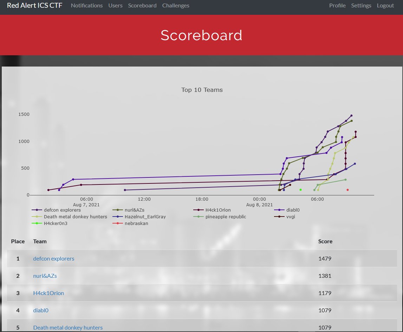Screen dimensions: 403x332
Task: Toggle Death metal donkey hunters legend entry
Action: (x=70, y=217)
